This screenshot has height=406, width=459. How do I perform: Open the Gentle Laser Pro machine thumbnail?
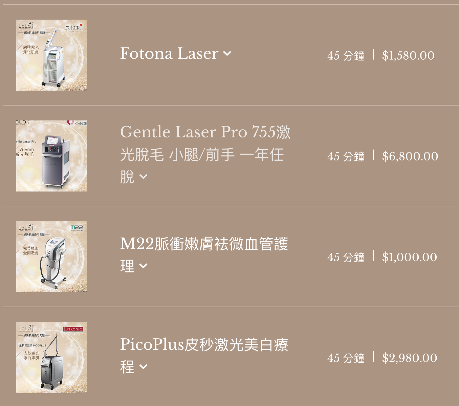[52, 156]
